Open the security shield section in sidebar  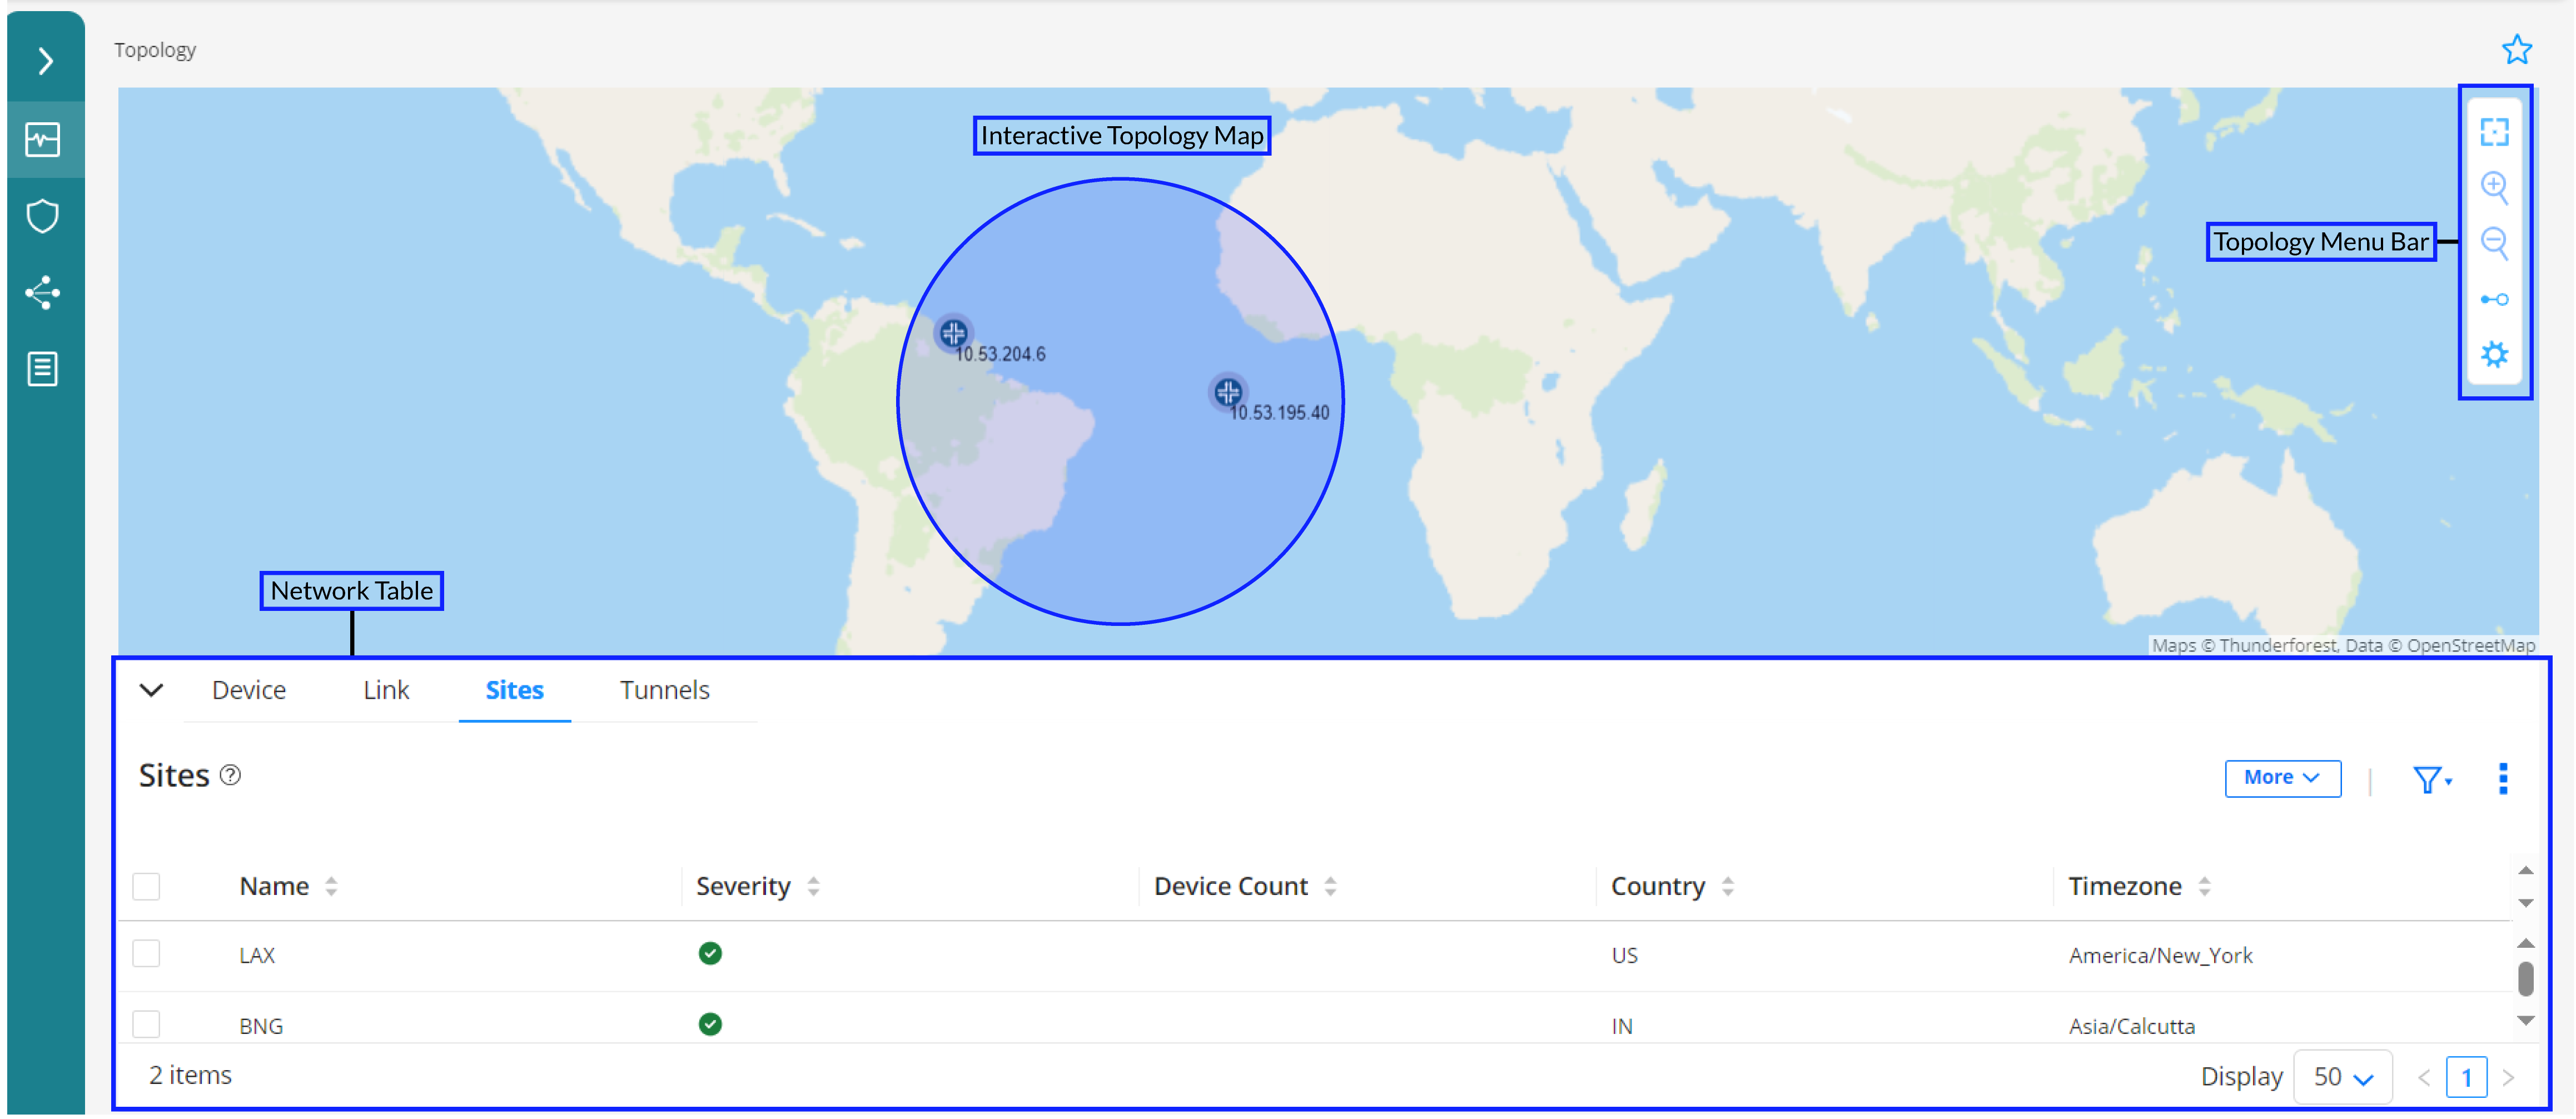pos(43,216)
